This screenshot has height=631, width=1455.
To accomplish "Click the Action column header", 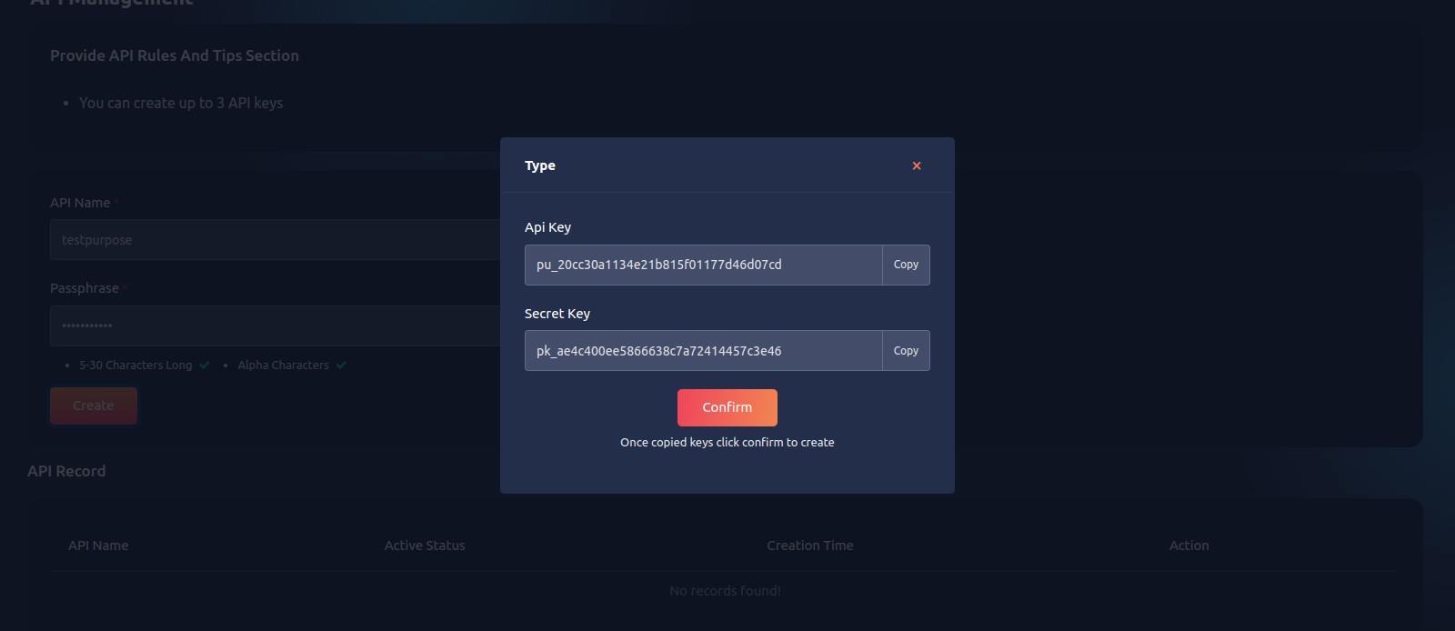I will pyautogui.click(x=1189, y=546).
